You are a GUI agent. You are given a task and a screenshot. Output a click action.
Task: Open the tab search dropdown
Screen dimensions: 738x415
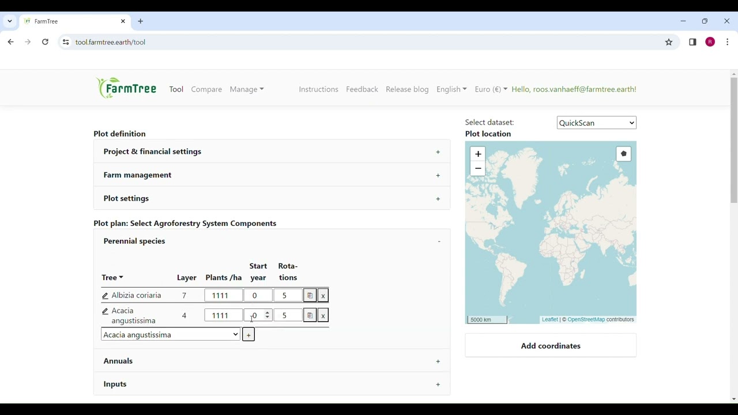click(10, 21)
